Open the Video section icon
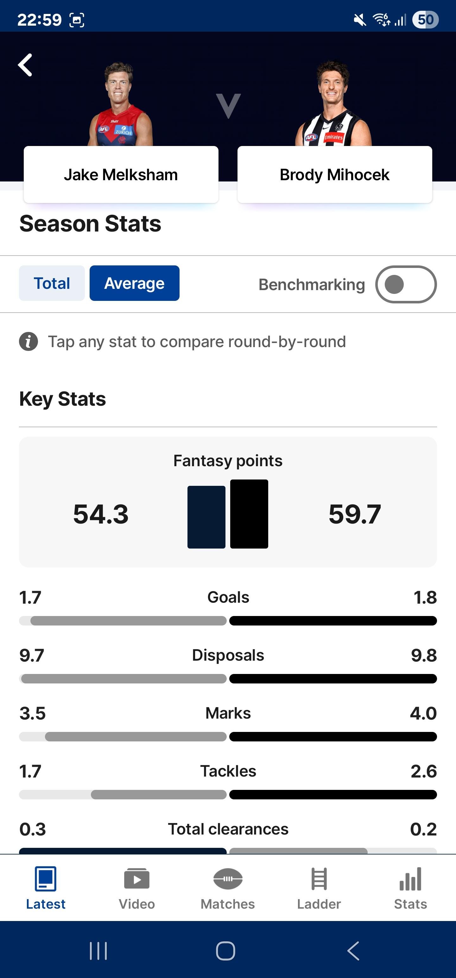This screenshot has width=456, height=978. 137,879
